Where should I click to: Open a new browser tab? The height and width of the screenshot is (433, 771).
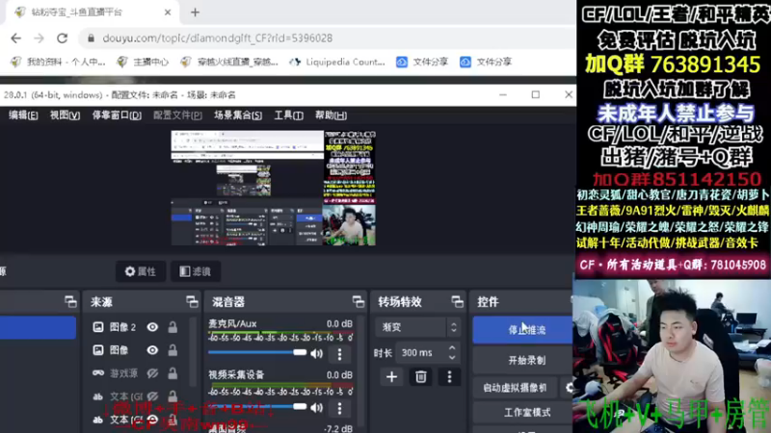[196, 13]
